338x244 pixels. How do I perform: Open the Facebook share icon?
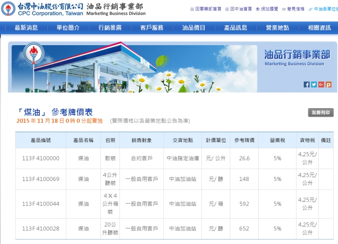point(307,85)
